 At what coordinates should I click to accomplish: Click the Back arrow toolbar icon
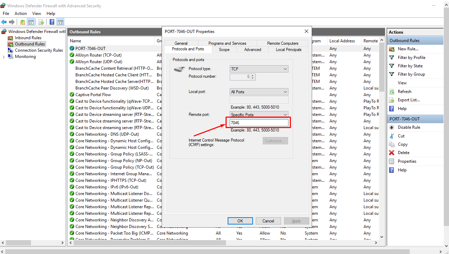pos(4,22)
